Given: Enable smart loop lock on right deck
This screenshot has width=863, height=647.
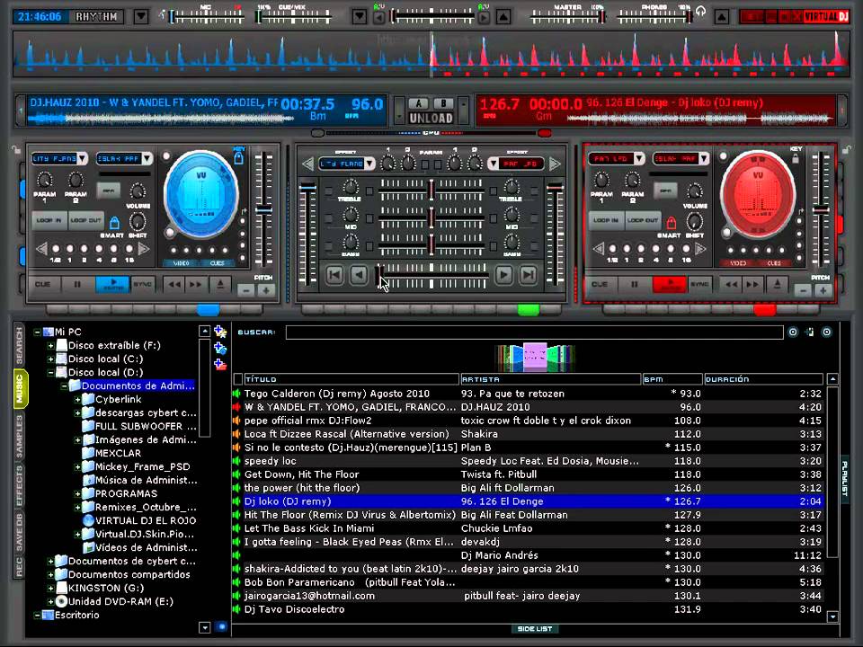Looking at the screenshot, I should tap(671, 223).
